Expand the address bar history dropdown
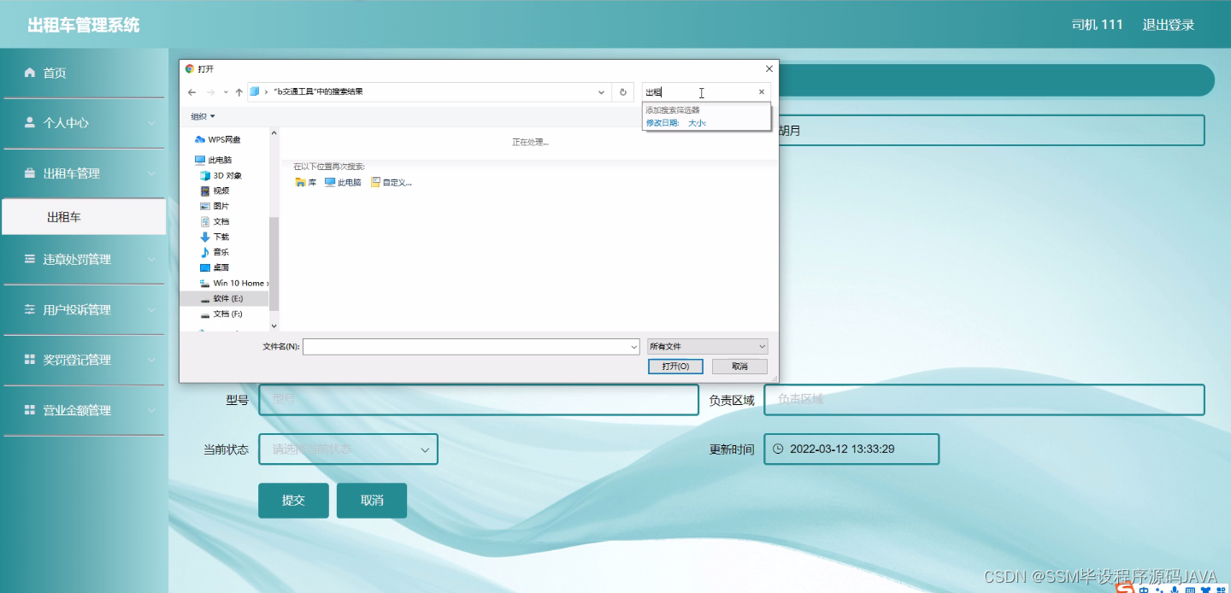Viewport: 1231px width, 593px height. coord(601,91)
